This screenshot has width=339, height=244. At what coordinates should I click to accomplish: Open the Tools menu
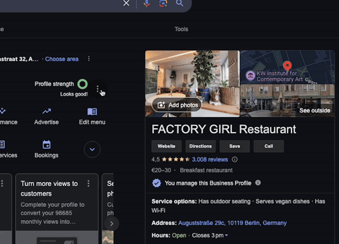click(x=181, y=29)
